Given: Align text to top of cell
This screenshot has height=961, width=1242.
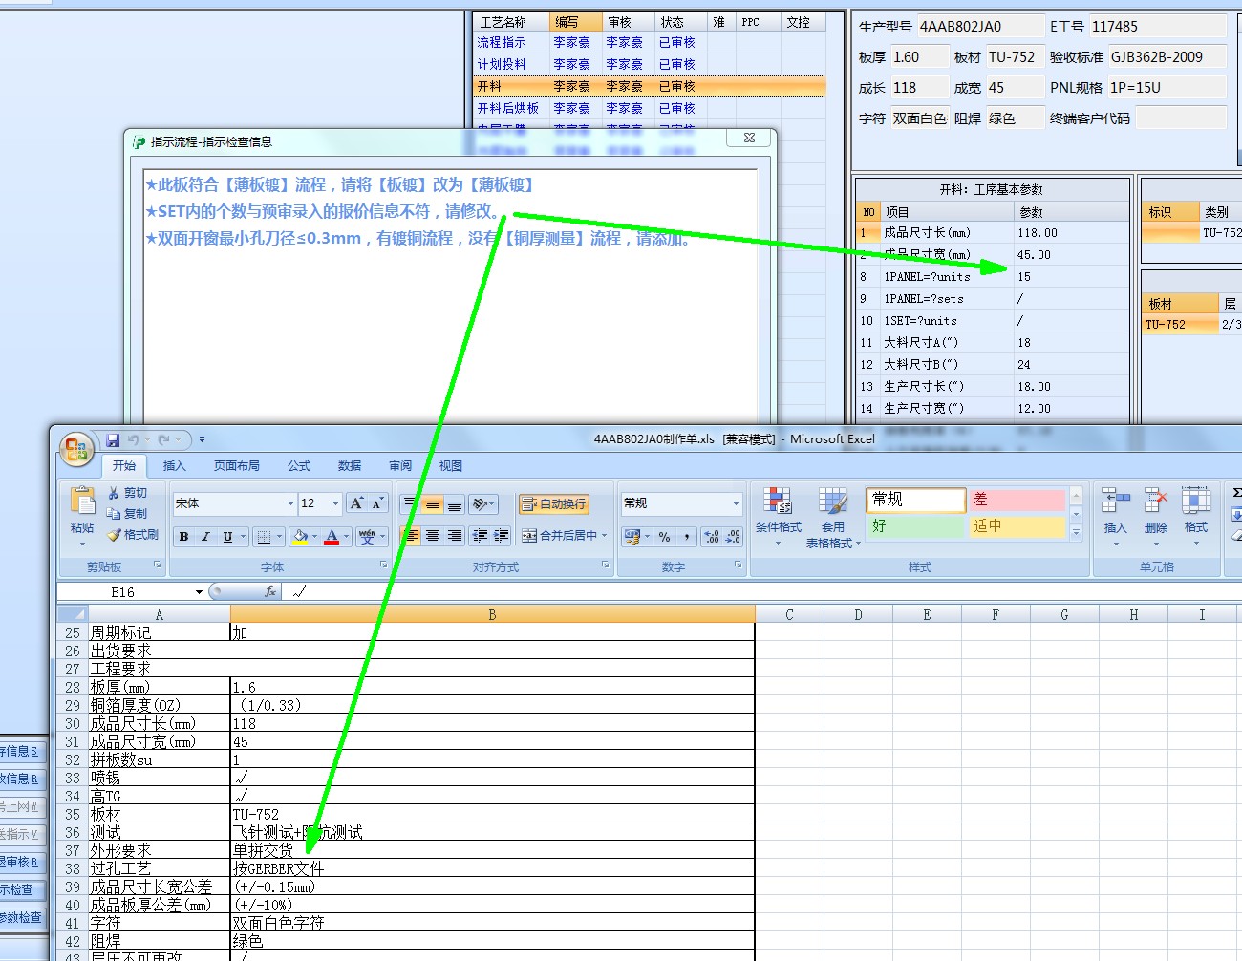Looking at the screenshot, I should [x=411, y=503].
